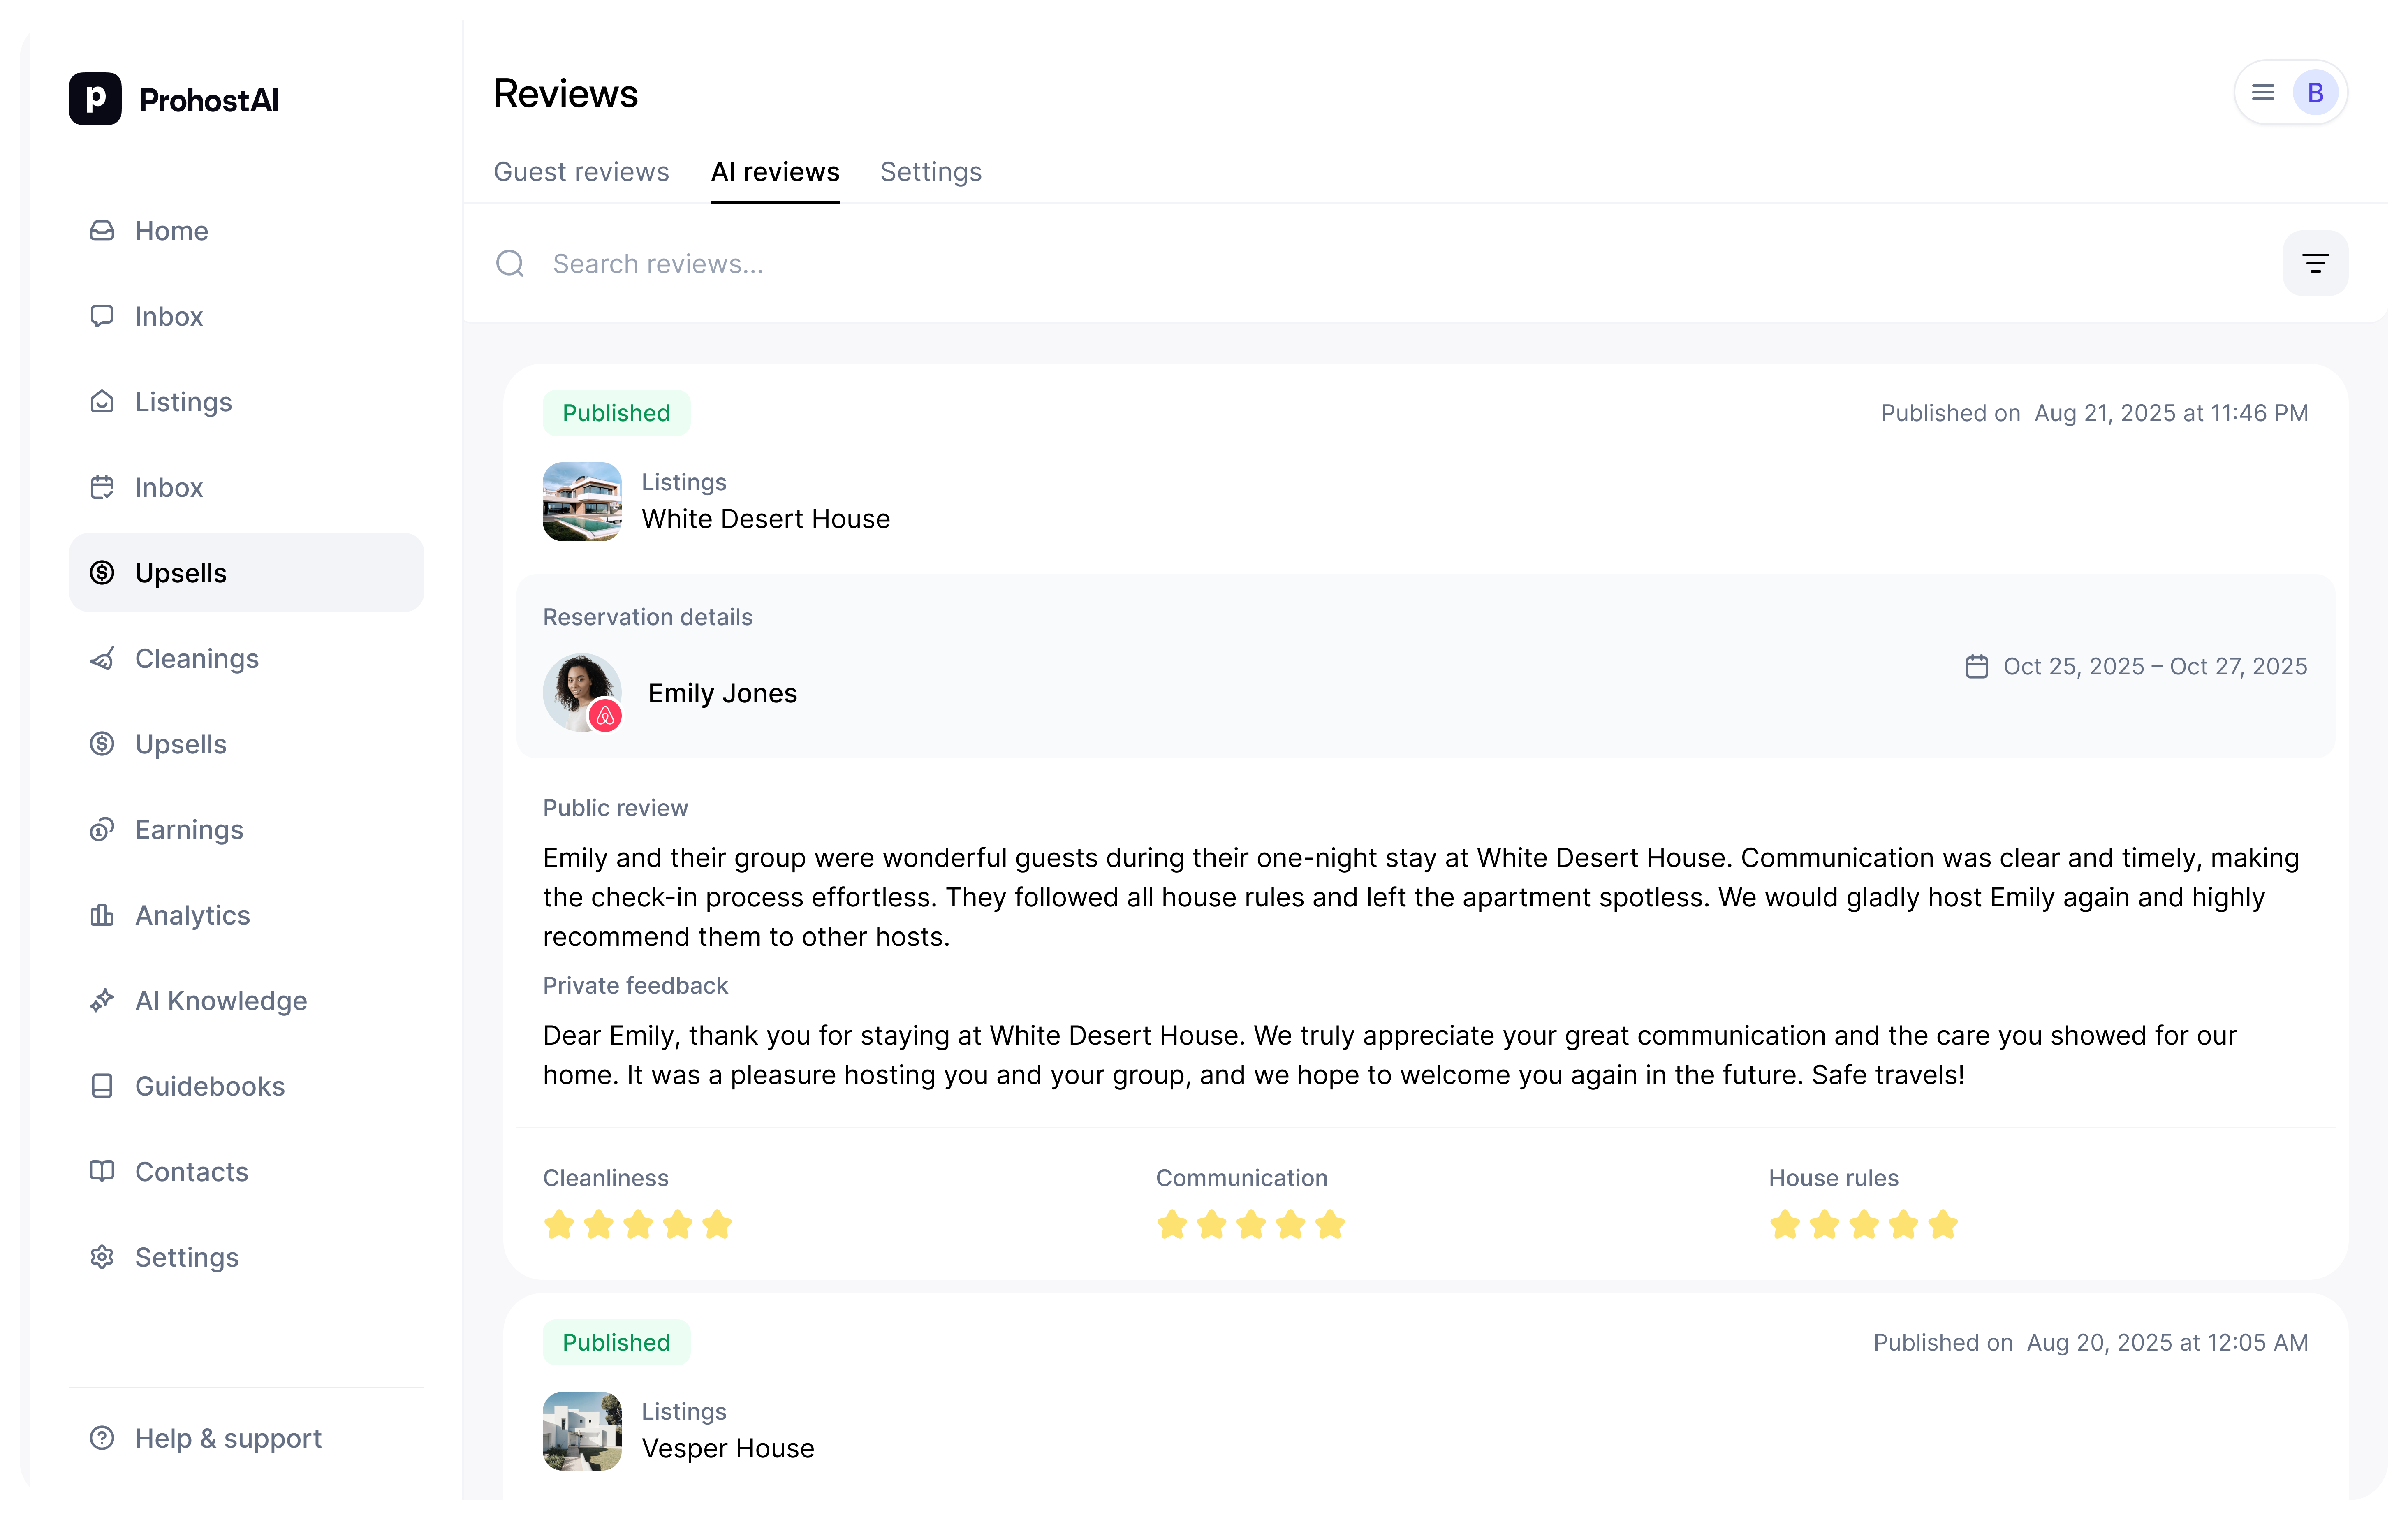Select the AI reviews tab

tap(775, 171)
